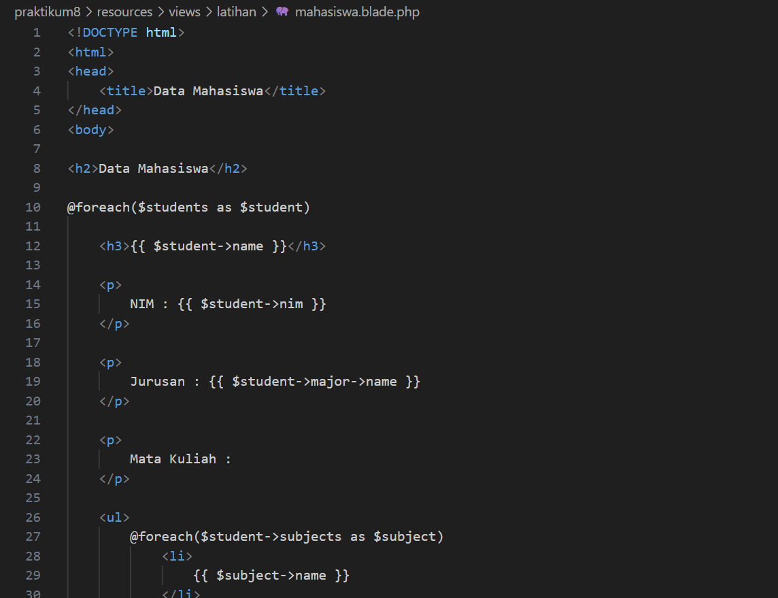Place cursor on $student->major->name expression

[315, 381]
